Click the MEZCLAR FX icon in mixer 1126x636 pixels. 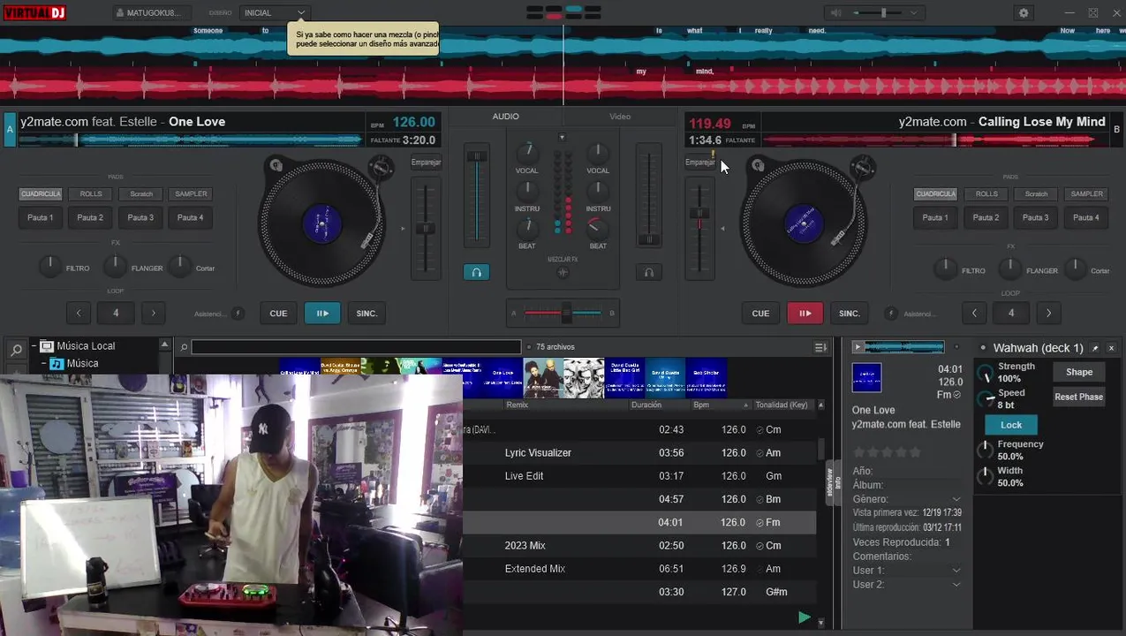click(563, 273)
